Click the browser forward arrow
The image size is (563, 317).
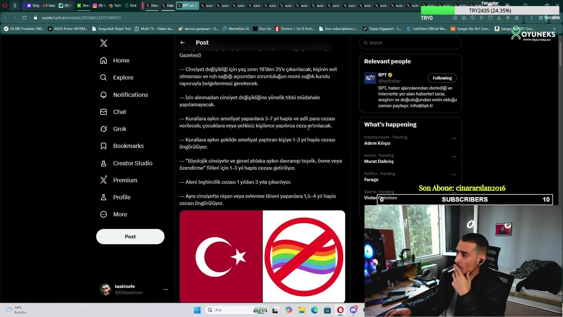tap(14, 18)
